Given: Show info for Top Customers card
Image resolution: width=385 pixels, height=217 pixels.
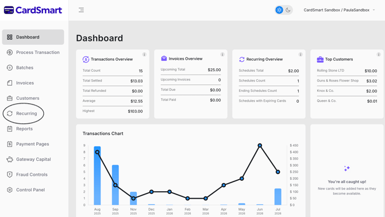Looking at the screenshot, I should click(x=379, y=55).
